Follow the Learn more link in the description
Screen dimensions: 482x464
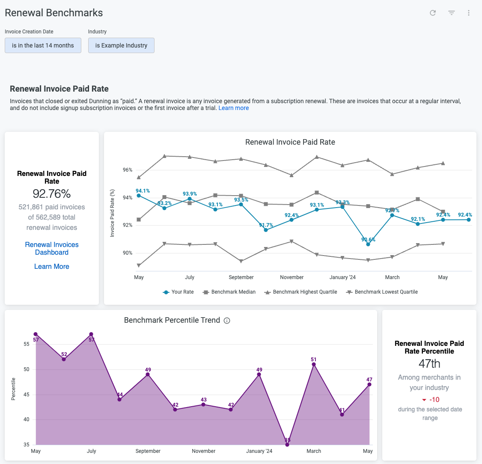coord(234,108)
